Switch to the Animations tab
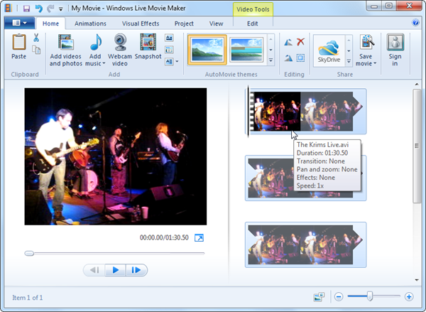The width and height of the screenshot is (426, 312). click(90, 23)
